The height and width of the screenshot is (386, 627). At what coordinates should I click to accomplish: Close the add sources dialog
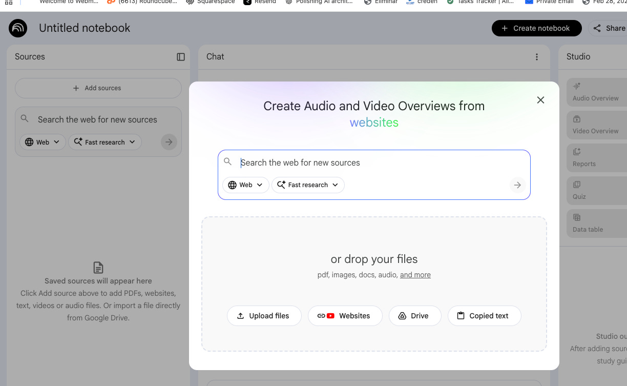click(540, 100)
